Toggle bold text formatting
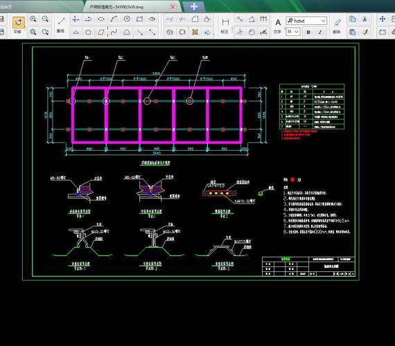The width and height of the screenshot is (395, 346). [308, 33]
